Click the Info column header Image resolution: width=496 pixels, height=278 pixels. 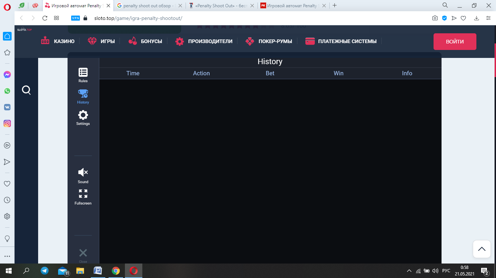(x=407, y=73)
